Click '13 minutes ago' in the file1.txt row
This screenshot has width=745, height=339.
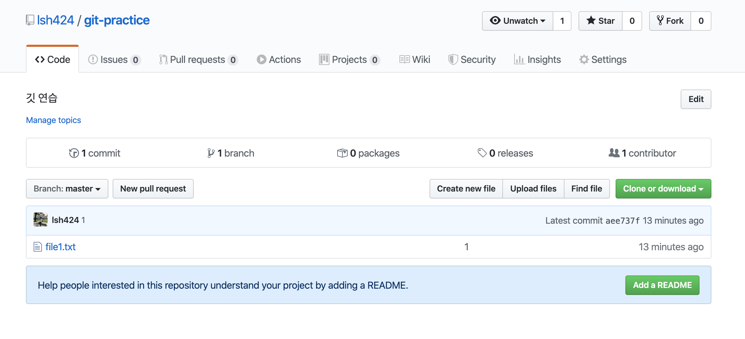pyautogui.click(x=671, y=247)
